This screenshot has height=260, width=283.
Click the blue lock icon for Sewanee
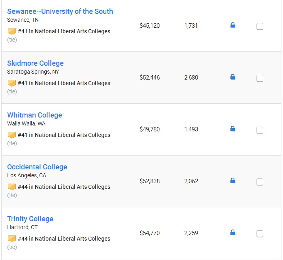click(233, 25)
